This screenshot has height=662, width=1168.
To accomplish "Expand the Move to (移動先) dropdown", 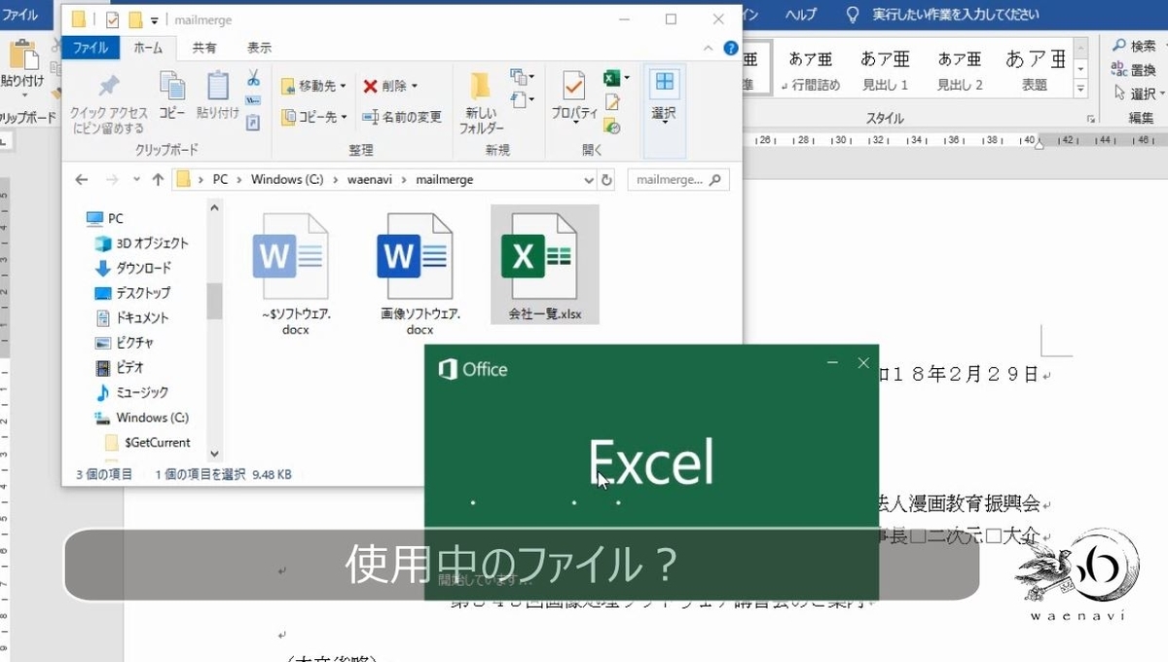I will pyautogui.click(x=342, y=86).
